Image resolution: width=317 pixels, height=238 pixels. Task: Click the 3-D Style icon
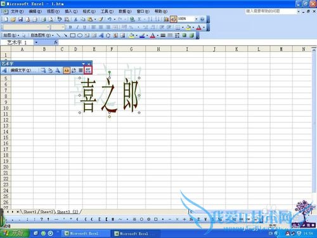191,36
